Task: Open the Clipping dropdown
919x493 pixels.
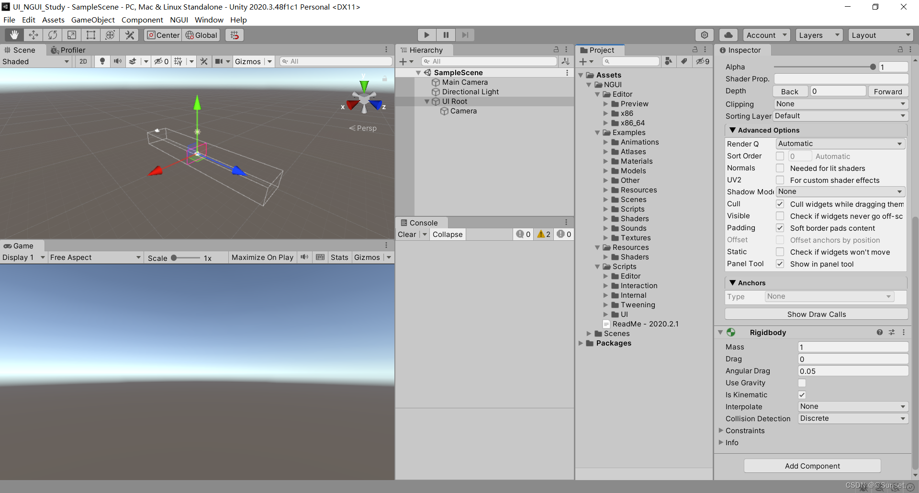Action: (x=841, y=104)
